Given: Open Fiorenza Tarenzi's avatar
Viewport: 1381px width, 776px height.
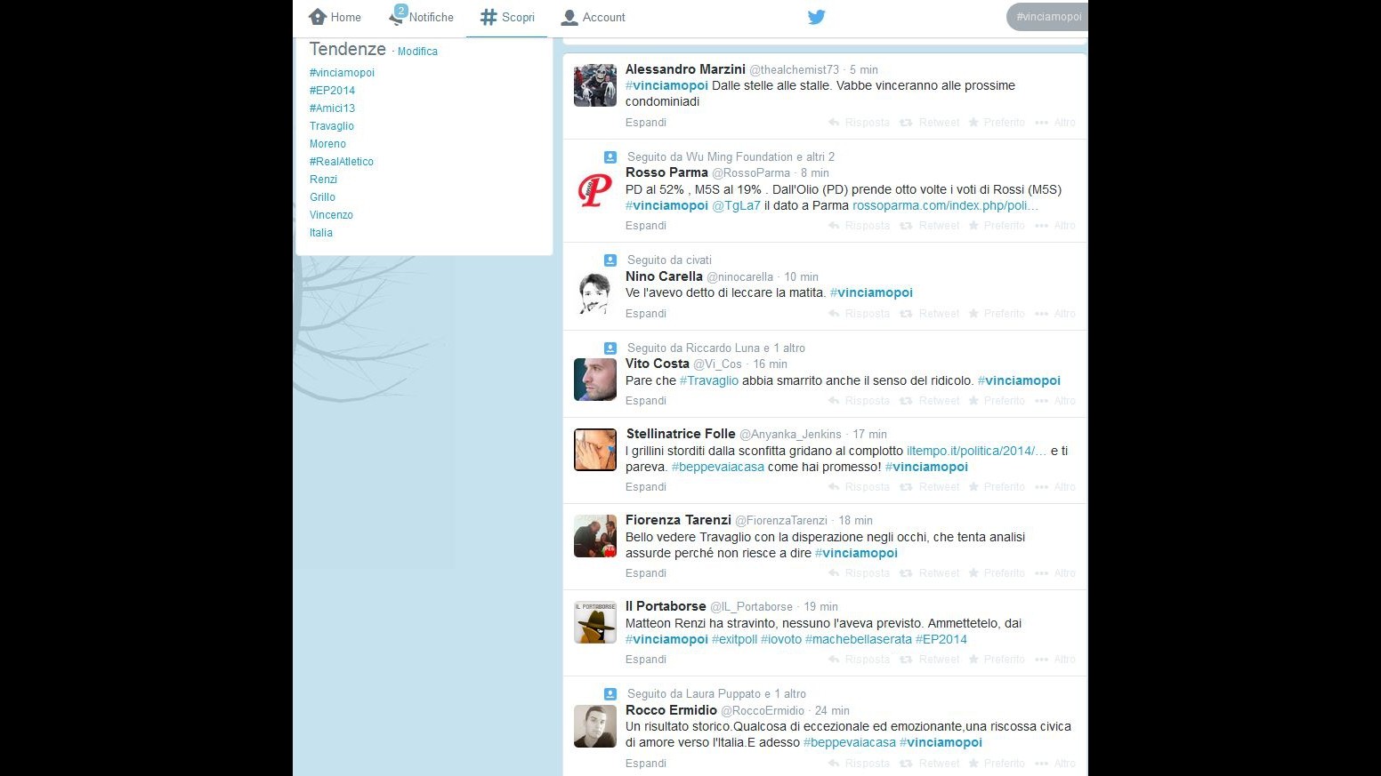Looking at the screenshot, I should tap(595, 536).
